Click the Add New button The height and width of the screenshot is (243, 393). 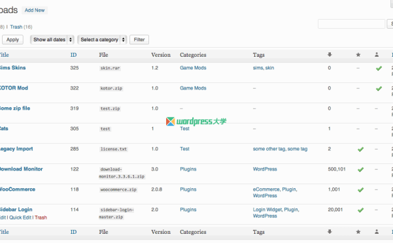(35, 10)
